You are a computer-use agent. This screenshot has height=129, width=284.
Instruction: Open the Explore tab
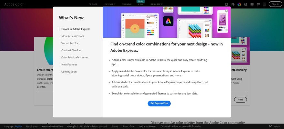pyautogui.click(x=110, y=4)
